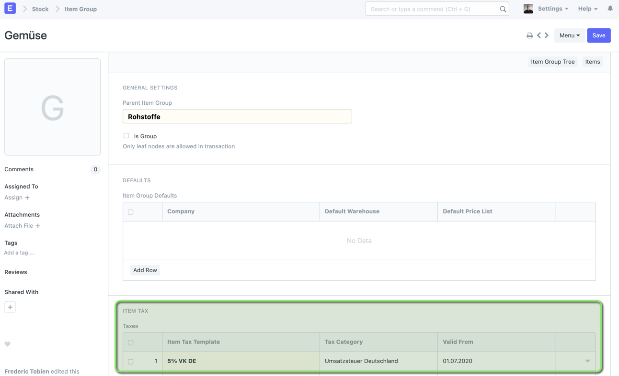Click the GENERAL SETTINGS section heading
This screenshot has width=619, height=376.
[150, 88]
